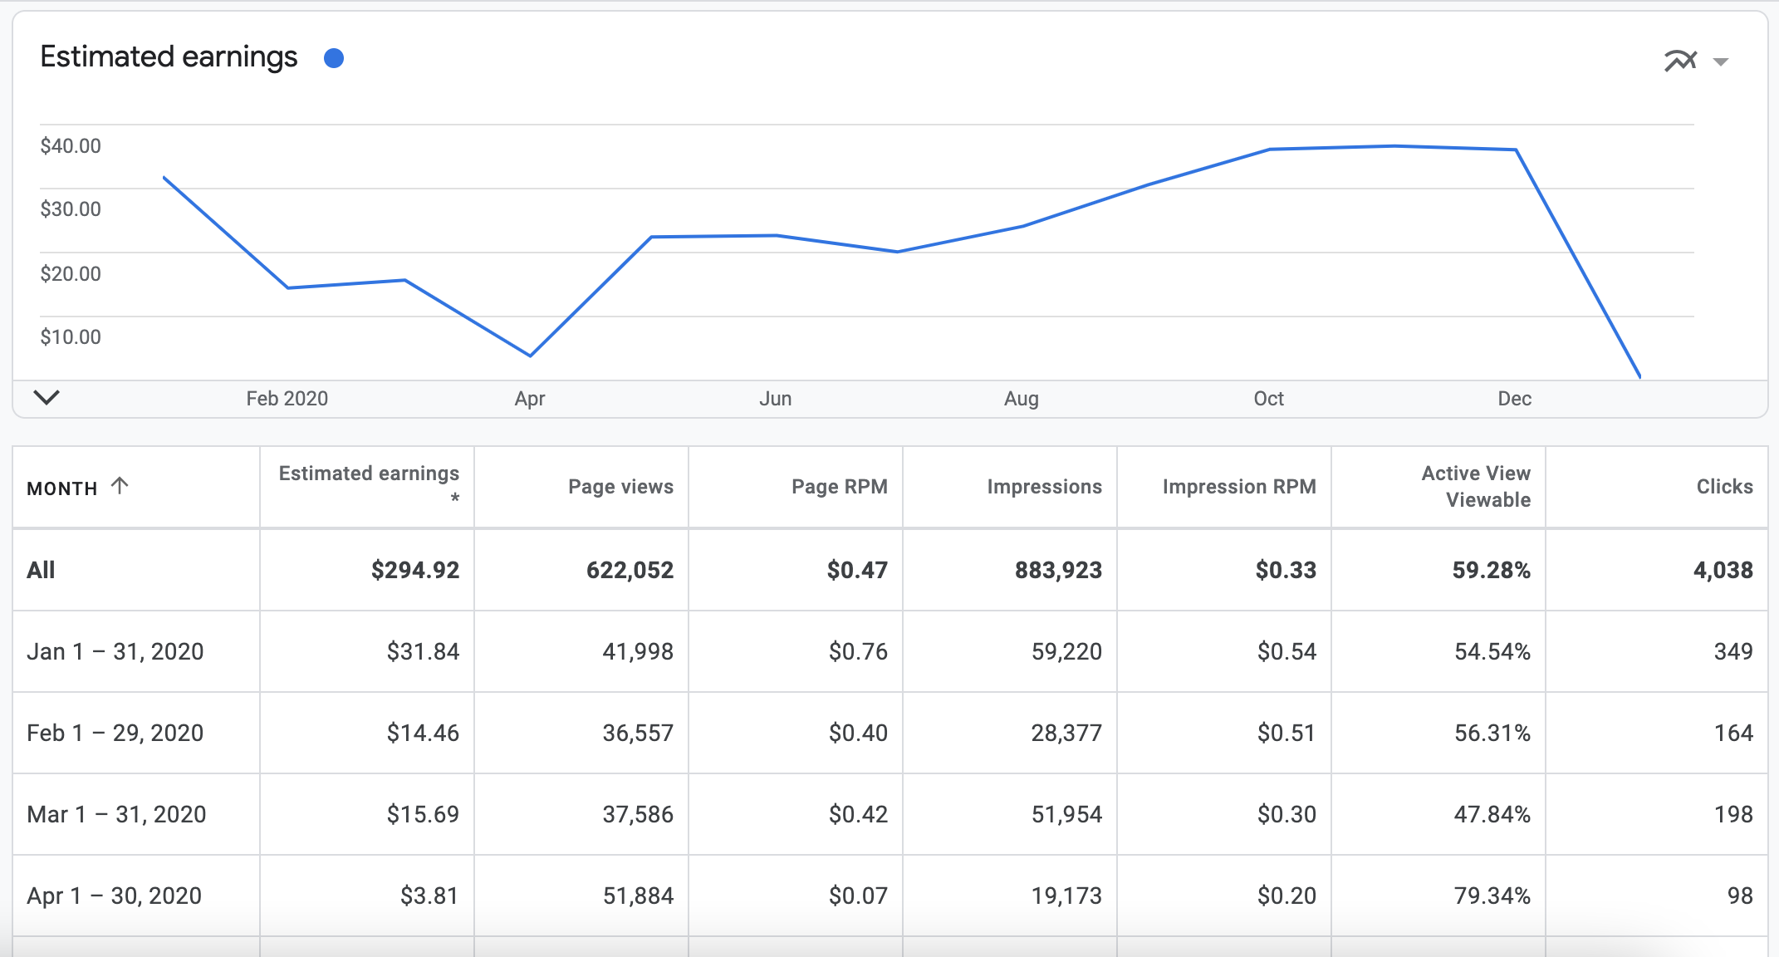Image resolution: width=1779 pixels, height=957 pixels.
Task: Select the Apr 1 – 30, 2020 row
Action: [115, 896]
